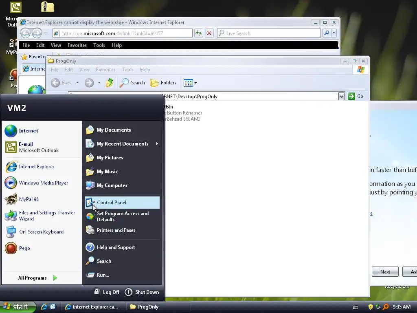Click Next button in background dialog
Viewport: 417px width, 313px height.
[385, 272]
